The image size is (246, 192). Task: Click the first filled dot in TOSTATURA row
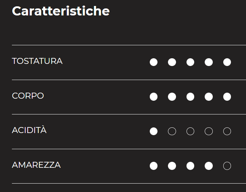click(x=154, y=62)
